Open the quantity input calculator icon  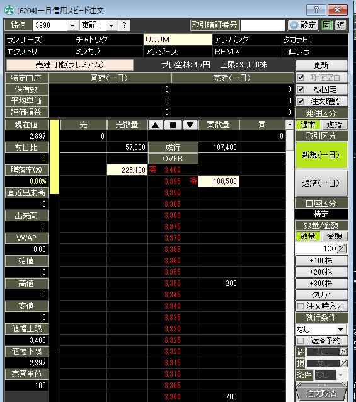coord(342,248)
